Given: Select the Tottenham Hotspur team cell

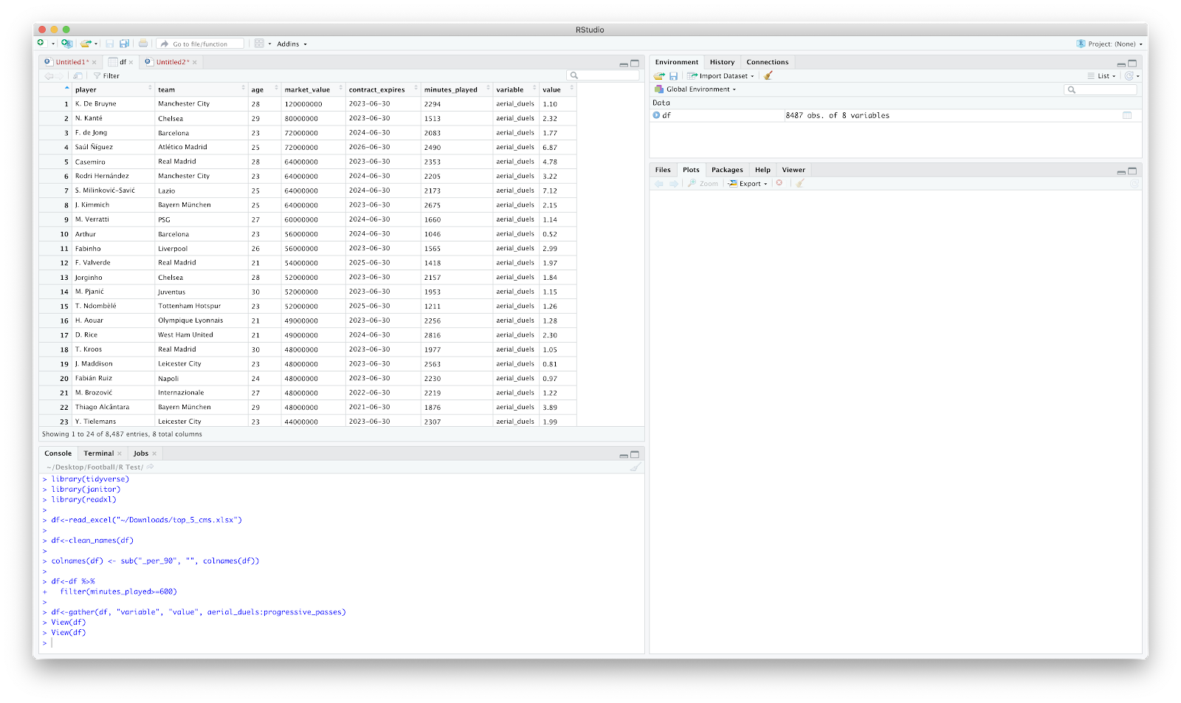Looking at the screenshot, I should click(x=202, y=306).
